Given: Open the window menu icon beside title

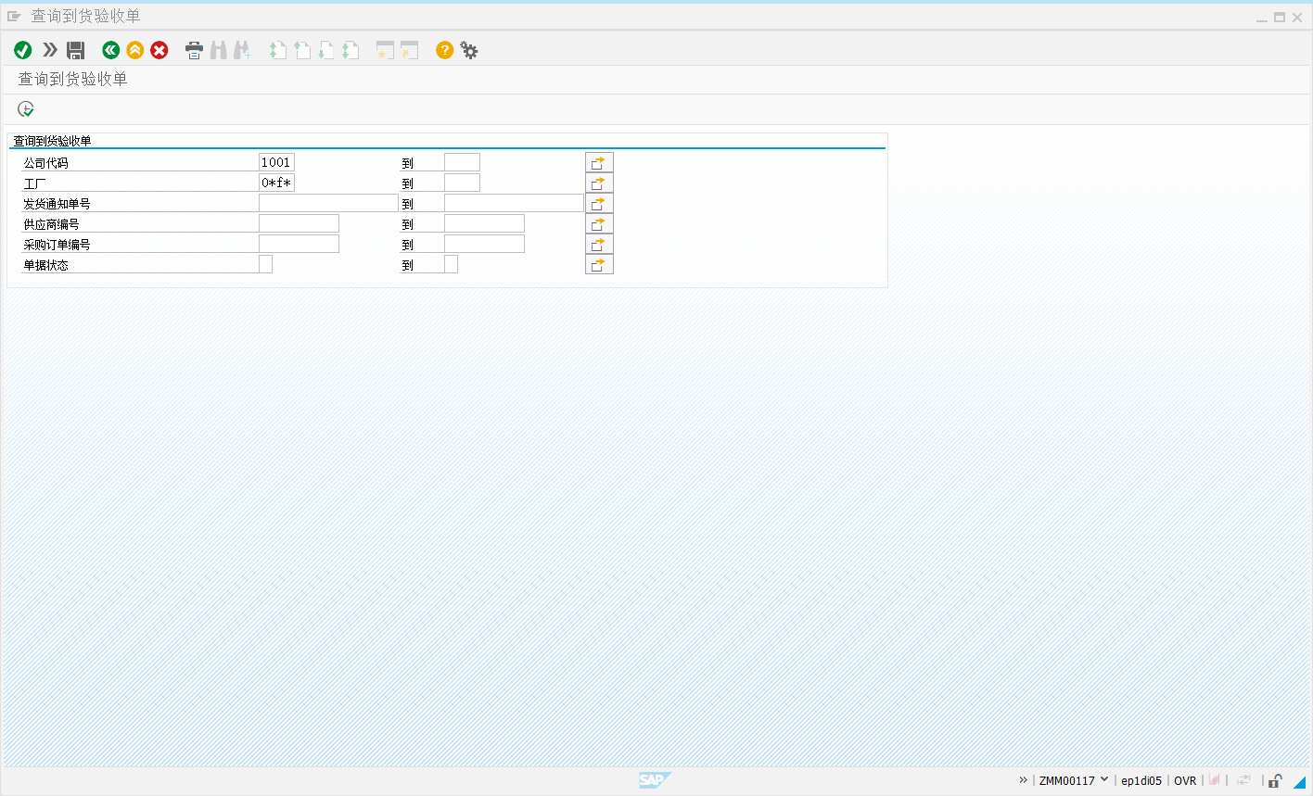Looking at the screenshot, I should (14, 17).
